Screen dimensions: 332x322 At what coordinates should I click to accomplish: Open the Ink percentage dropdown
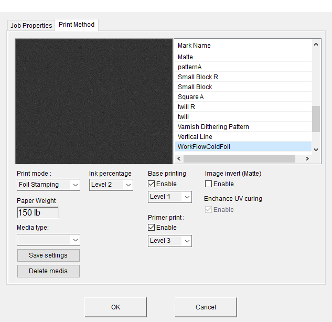click(x=111, y=185)
